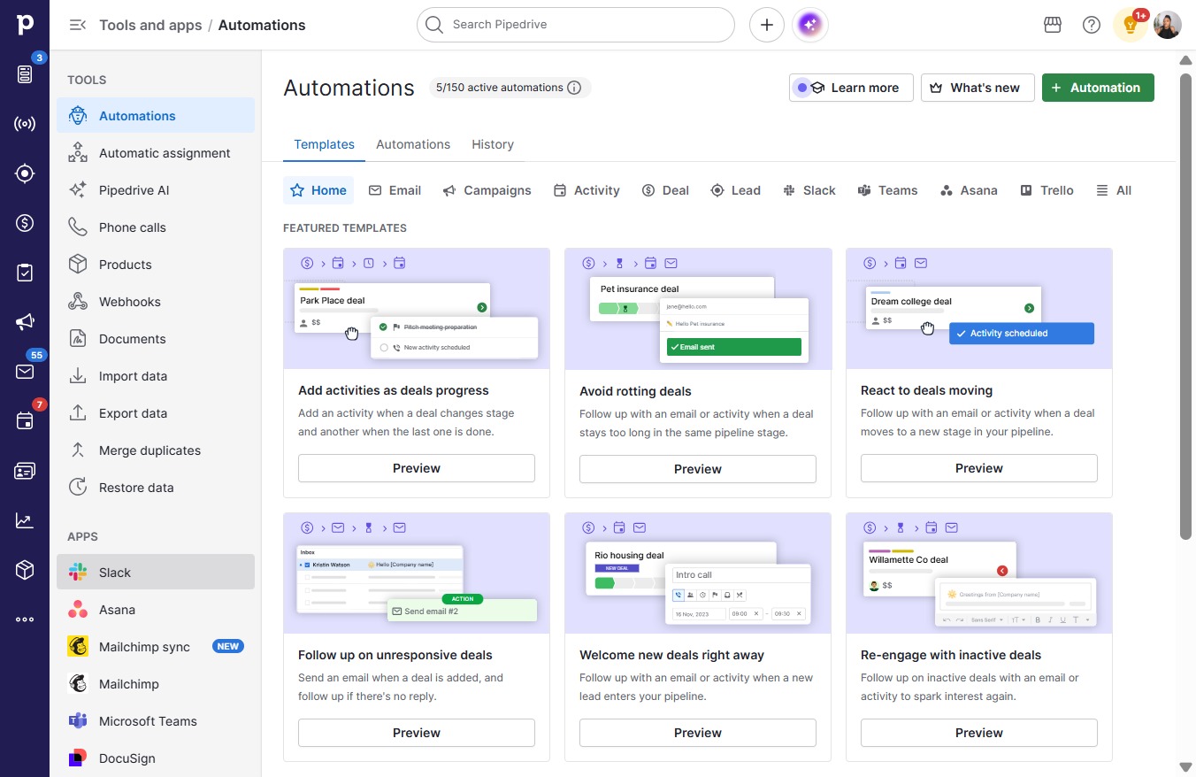This screenshot has width=1196, height=777.
Task: Click the Slack app icon in sidebar
Action: tap(78, 573)
